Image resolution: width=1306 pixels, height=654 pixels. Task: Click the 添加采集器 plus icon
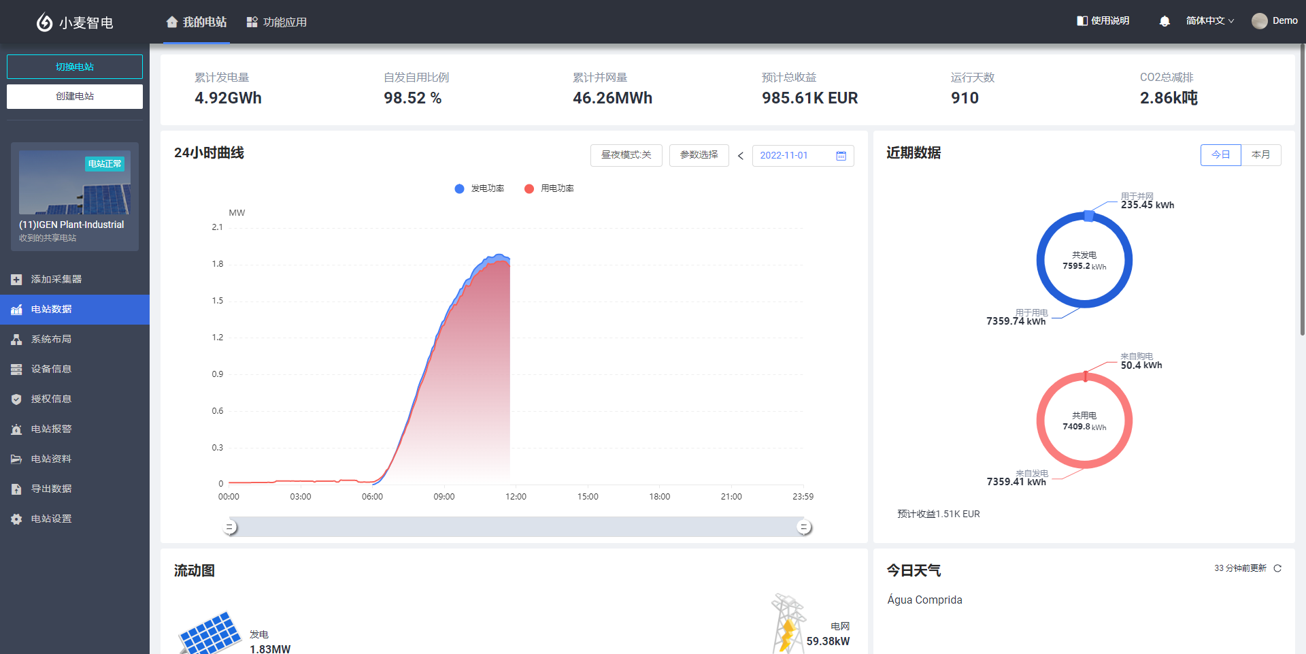(16, 280)
